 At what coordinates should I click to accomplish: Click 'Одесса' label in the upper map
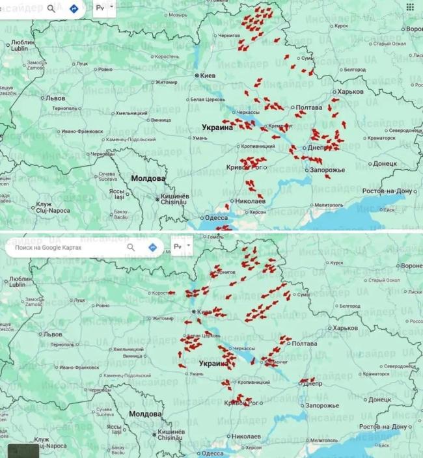tap(216, 218)
